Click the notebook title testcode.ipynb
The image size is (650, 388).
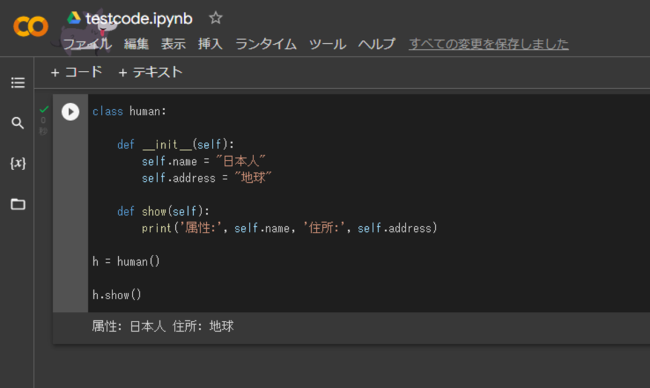[139, 18]
